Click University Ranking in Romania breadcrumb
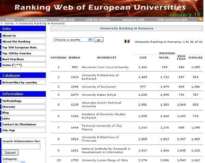 coord(42,23)
